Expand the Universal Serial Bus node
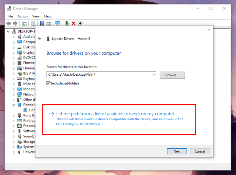236x175 pixels. (x=14, y=152)
